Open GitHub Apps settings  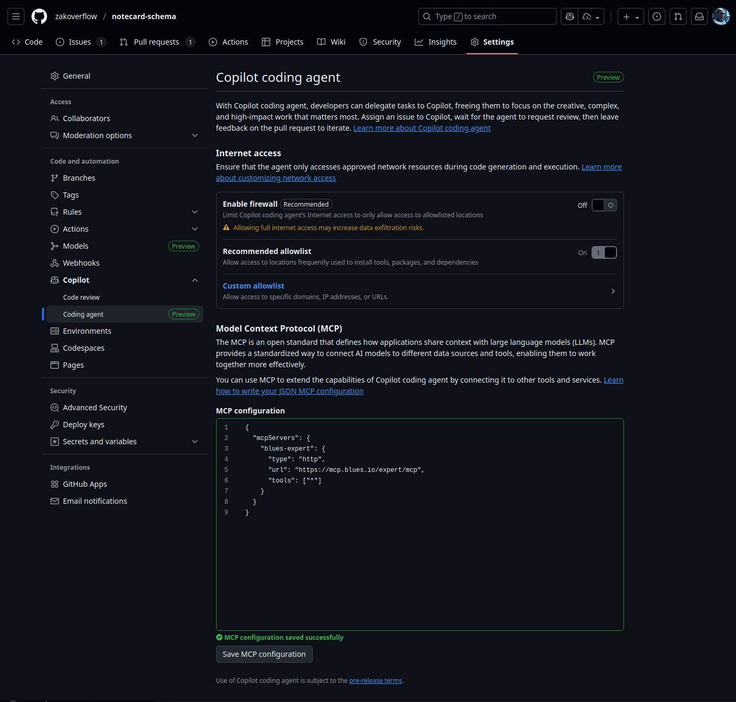point(125,484)
